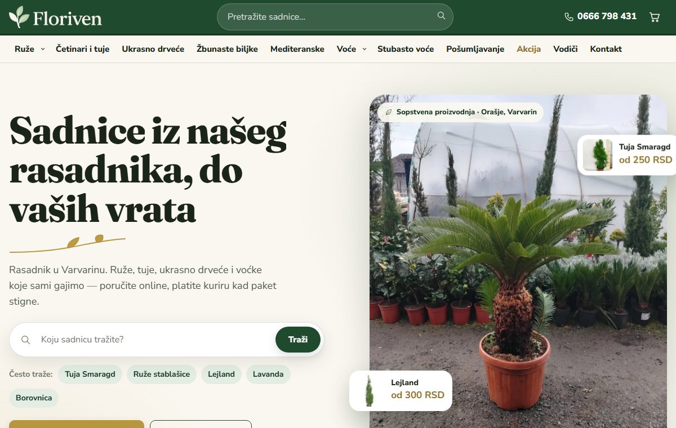676x428 pixels.
Task: Open the Lejland thumbnail image
Action: (x=369, y=391)
